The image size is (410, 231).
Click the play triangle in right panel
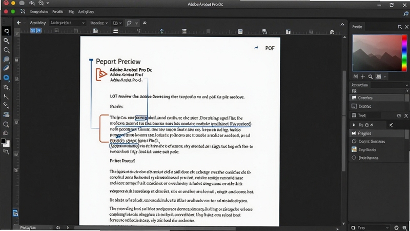pos(354,125)
